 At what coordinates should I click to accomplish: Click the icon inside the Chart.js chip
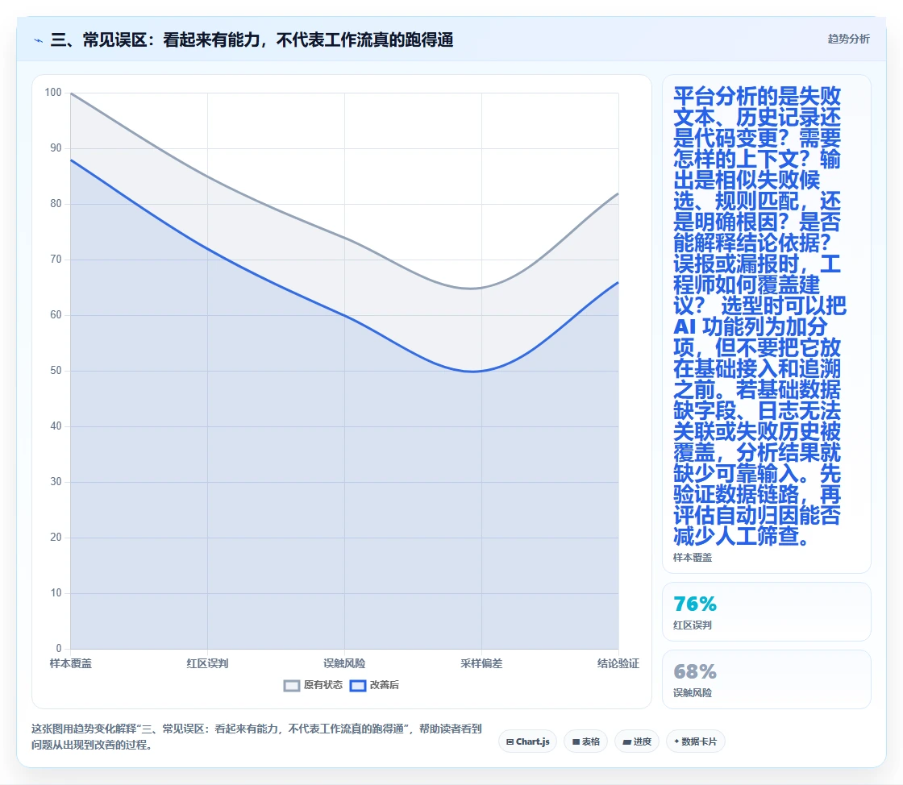510,741
